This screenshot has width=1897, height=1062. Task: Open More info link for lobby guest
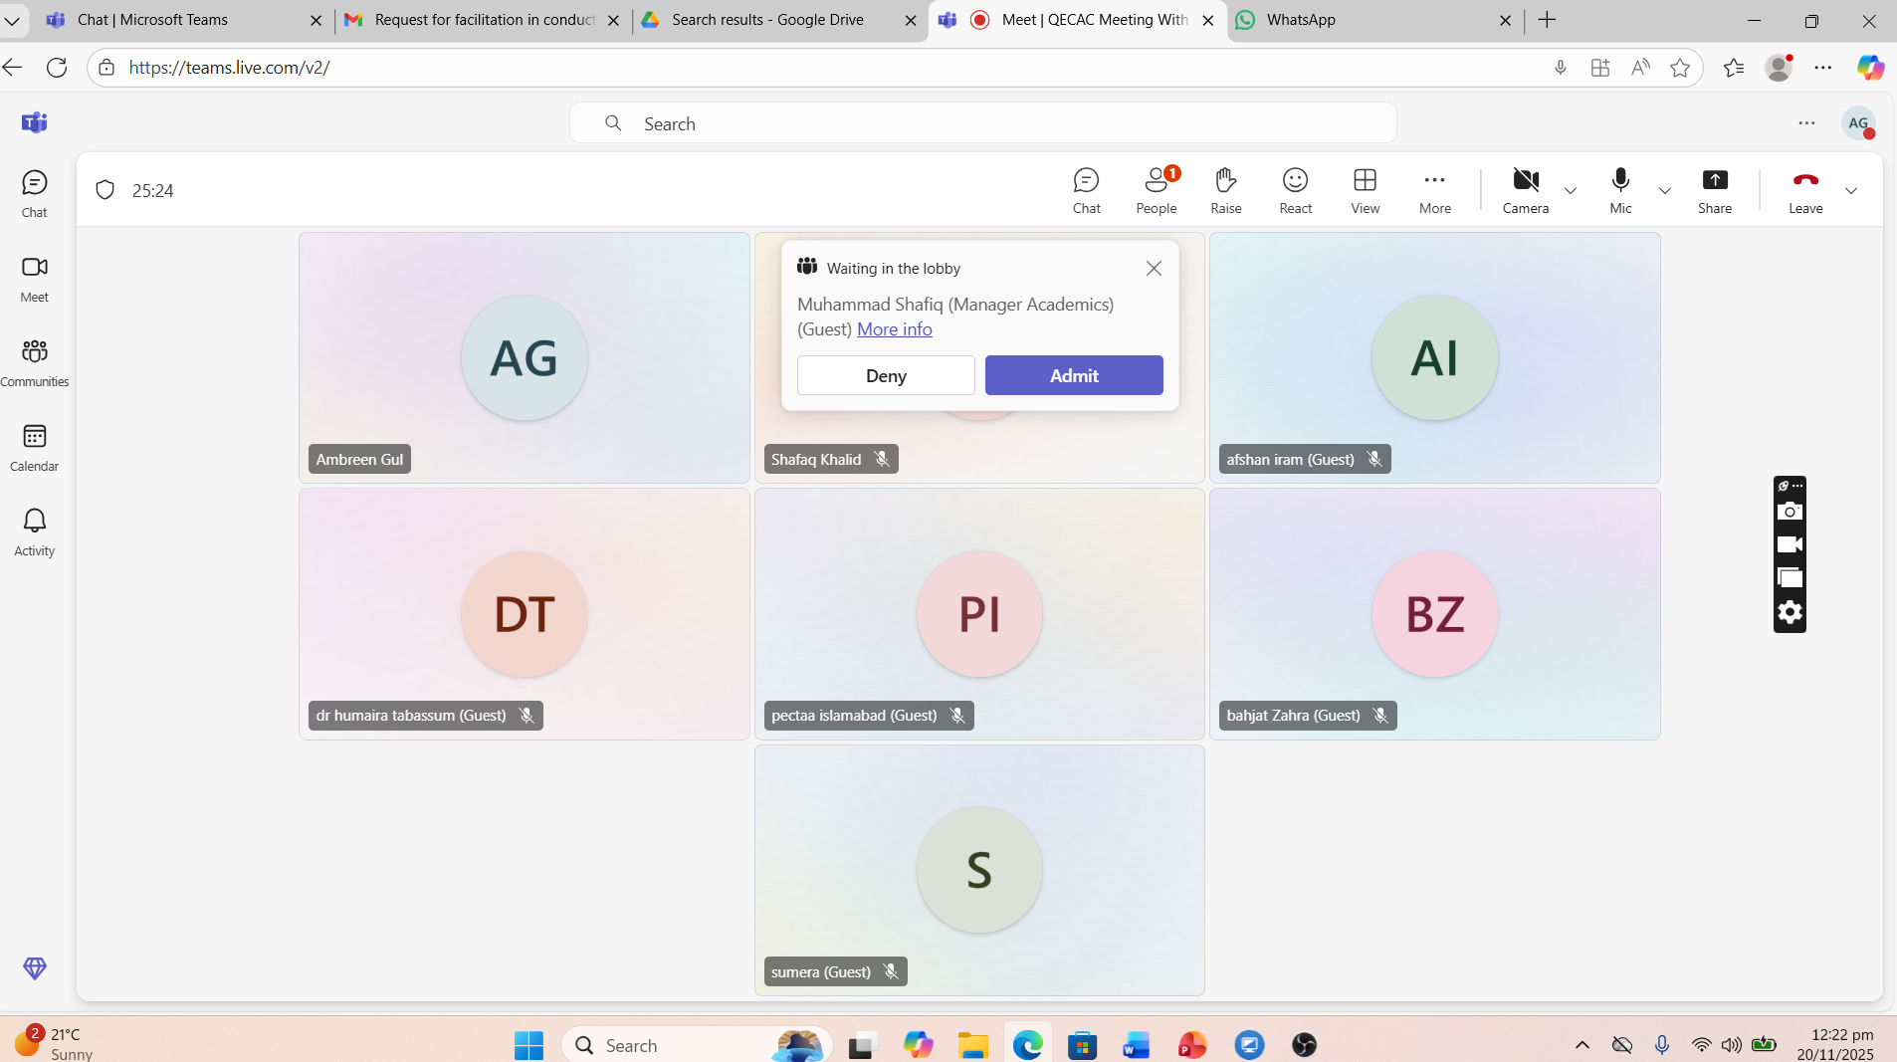tap(894, 329)
